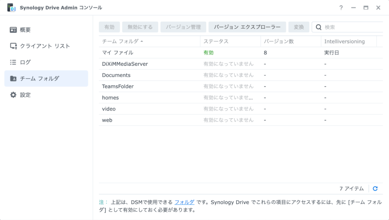
Task: Open help via the question mark icon
Action: 341,8
